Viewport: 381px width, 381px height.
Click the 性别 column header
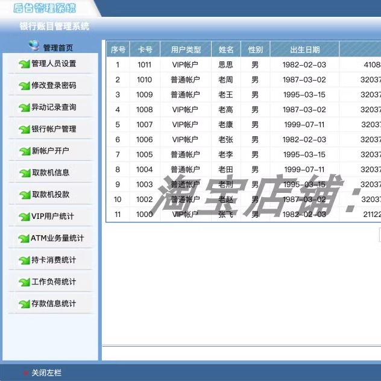[256, 49]
